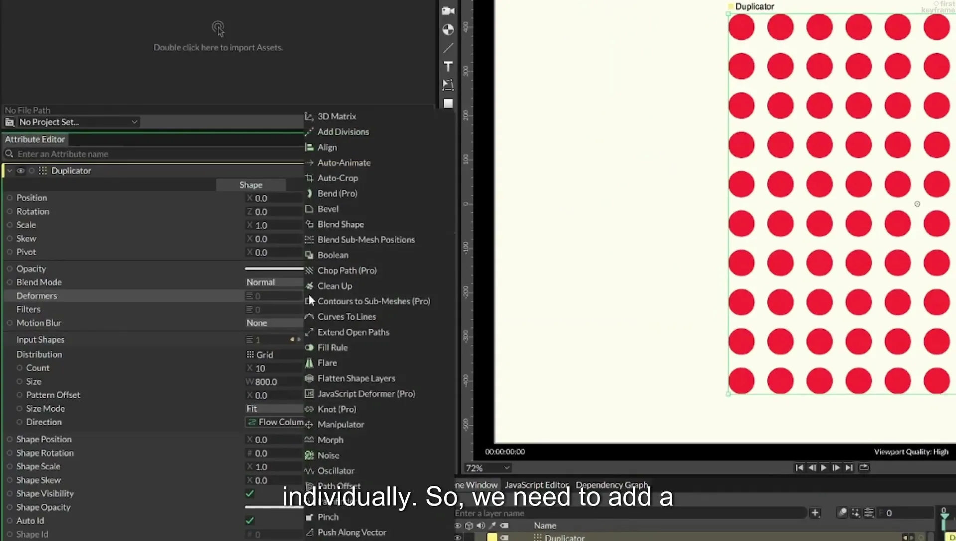Select the rectangle shape tool

(448, 103)
